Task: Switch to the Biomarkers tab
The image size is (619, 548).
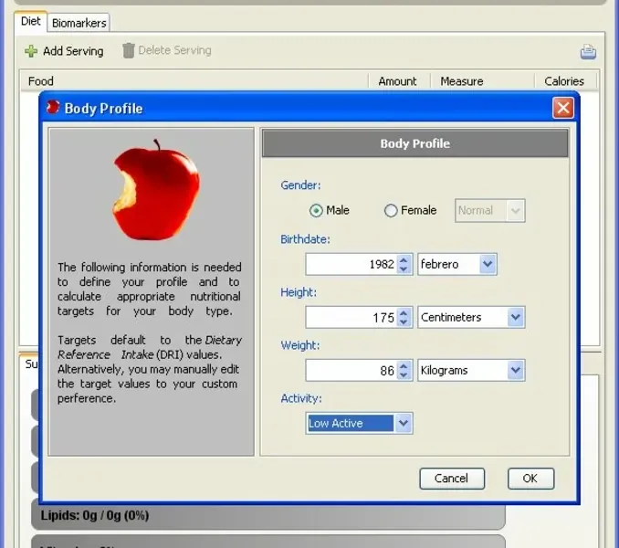Action: point(79,23)
